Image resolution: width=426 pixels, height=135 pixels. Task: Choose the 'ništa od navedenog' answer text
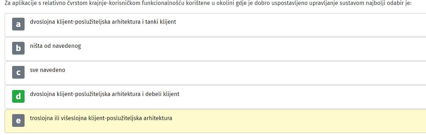(56, 46)
